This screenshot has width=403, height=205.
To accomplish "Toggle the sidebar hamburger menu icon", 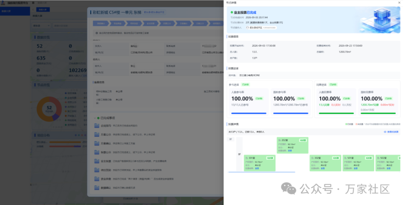I will point(33,3).
